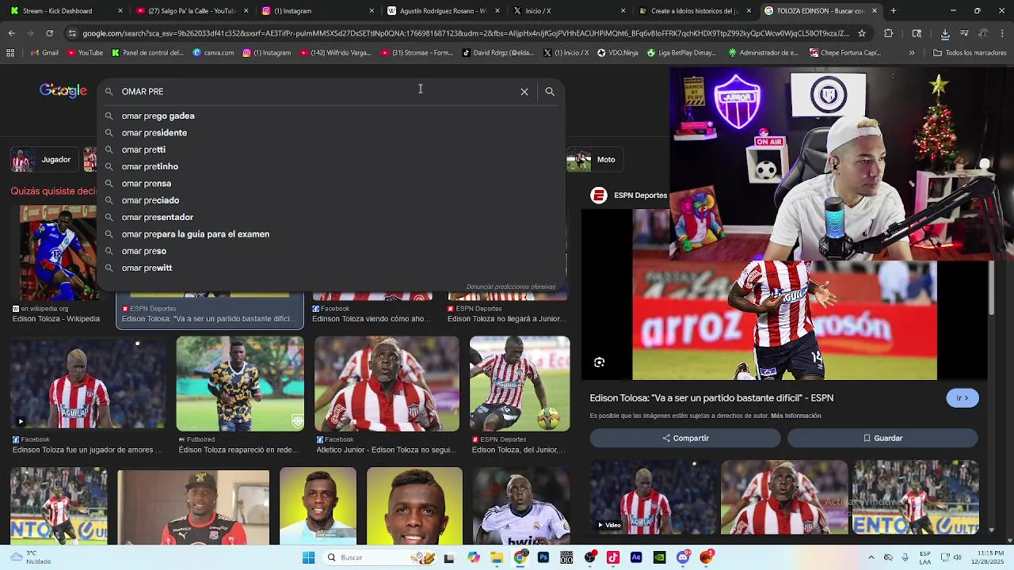Click inside the Google search field
Viewport: 1014px width, 570px height.
317,92
